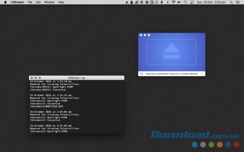The height and width of the screenshot is (152, 244).
Task: Click the round dial menu bar icon
Action: [157, 2]
